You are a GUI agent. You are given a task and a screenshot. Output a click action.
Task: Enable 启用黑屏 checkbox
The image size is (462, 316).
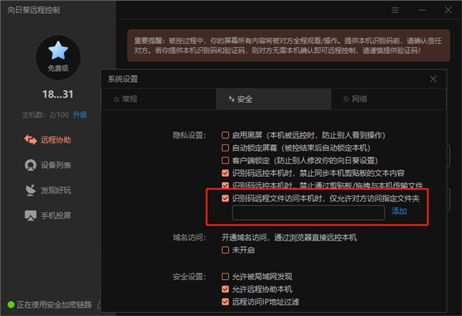[x=225, y=135]
